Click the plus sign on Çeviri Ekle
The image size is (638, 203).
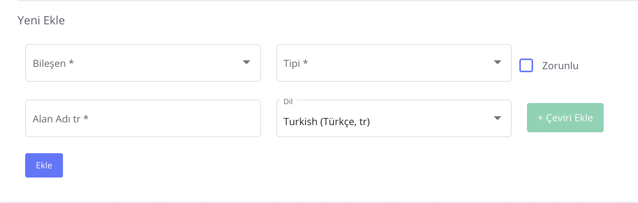point(540,118)
